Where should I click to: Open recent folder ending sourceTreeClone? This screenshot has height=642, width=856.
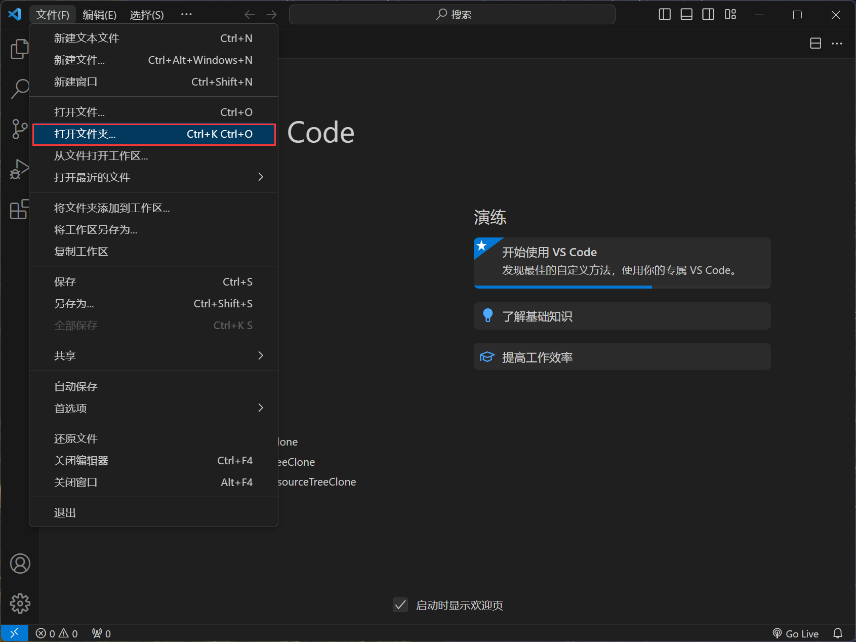(x=317, y=482)
